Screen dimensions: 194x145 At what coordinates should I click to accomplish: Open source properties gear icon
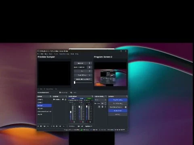pyautogui.click(x=60, y=126)
